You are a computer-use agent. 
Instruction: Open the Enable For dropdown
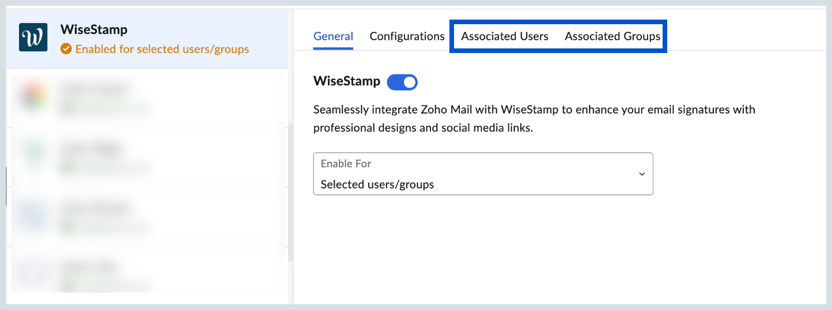point(483,173)
